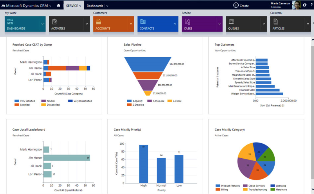This screenshot has height=194, width=314.
Task: Expand the Cases tile chevron
Action: pyautogui.click(x=219, y=24)
